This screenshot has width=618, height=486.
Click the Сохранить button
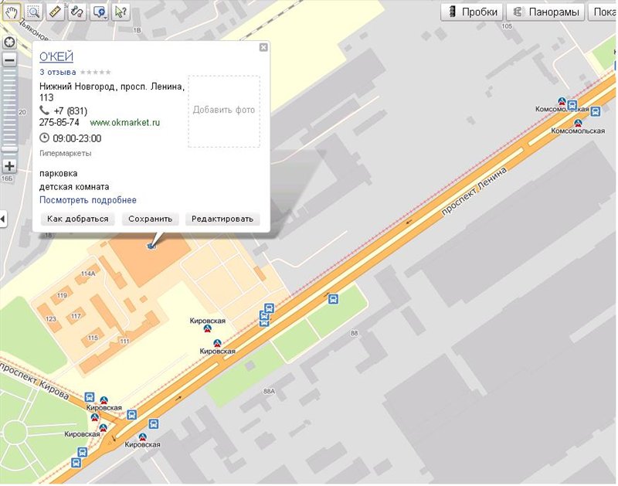150,219
